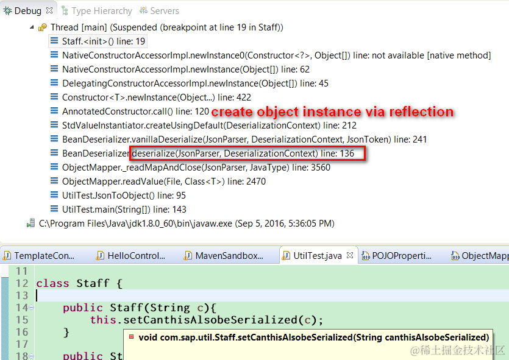Click the frame icon of BeanDeserializer.vanillaDeserialize
Image resolution: width=509 pixels, height=360 pixels.
(54, 138)
